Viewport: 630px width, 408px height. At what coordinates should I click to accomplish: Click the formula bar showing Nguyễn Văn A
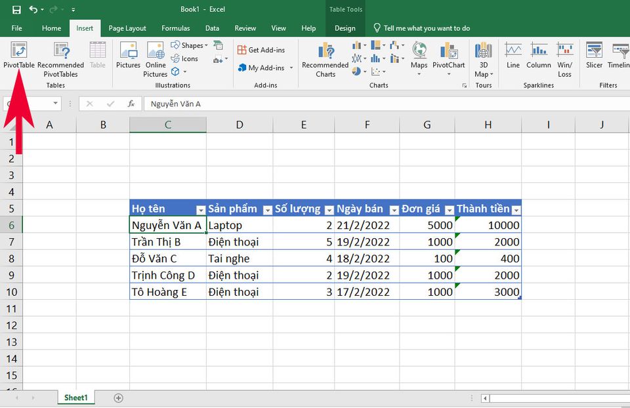point(386,104)
